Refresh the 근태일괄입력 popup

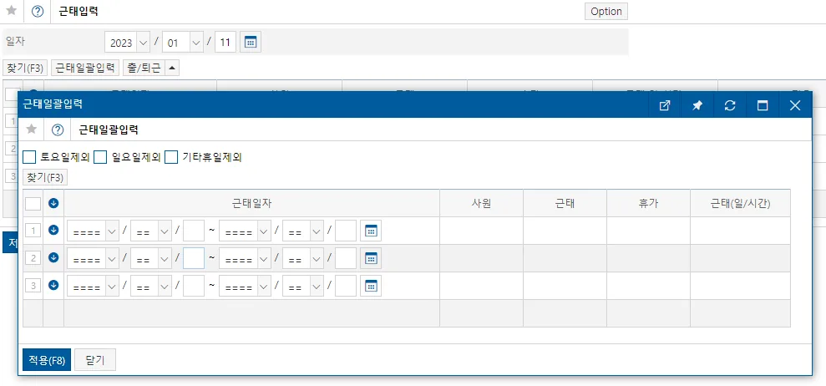tap(730, 105)
